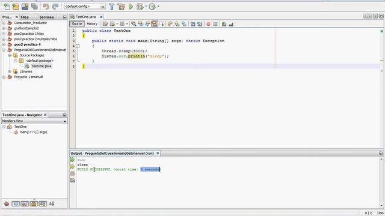Click the Shift Line Right editor icon
The image size is (385, 216).
pyautogui.click(x=200, y=24)
